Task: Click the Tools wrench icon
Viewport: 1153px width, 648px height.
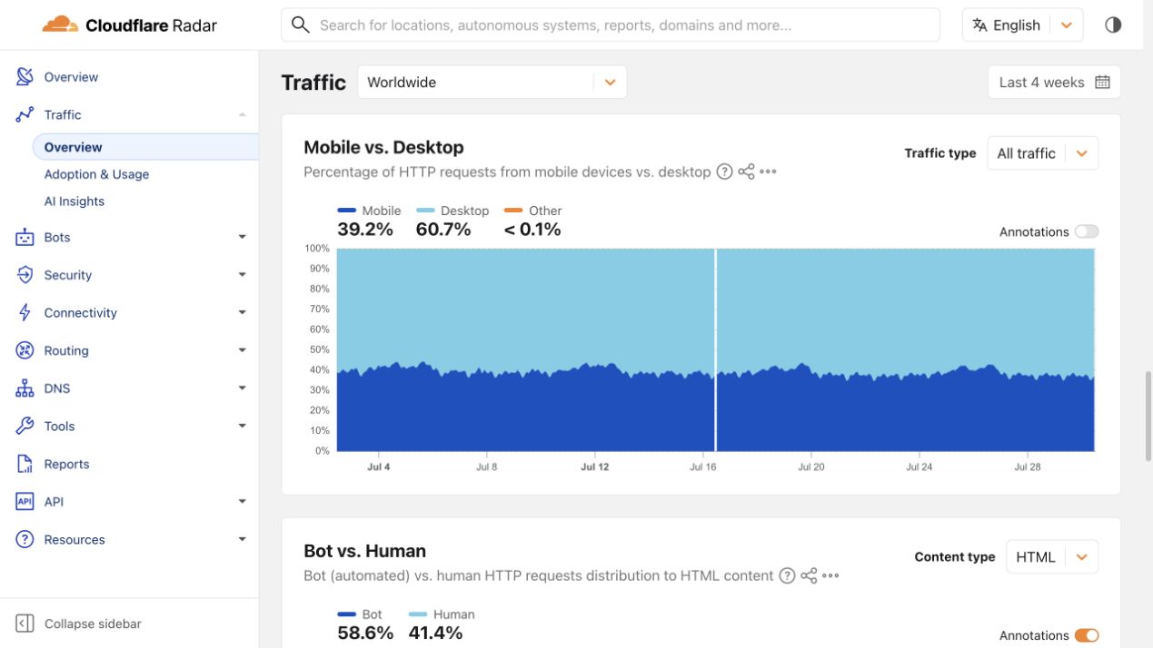Action: click(25, 426)
